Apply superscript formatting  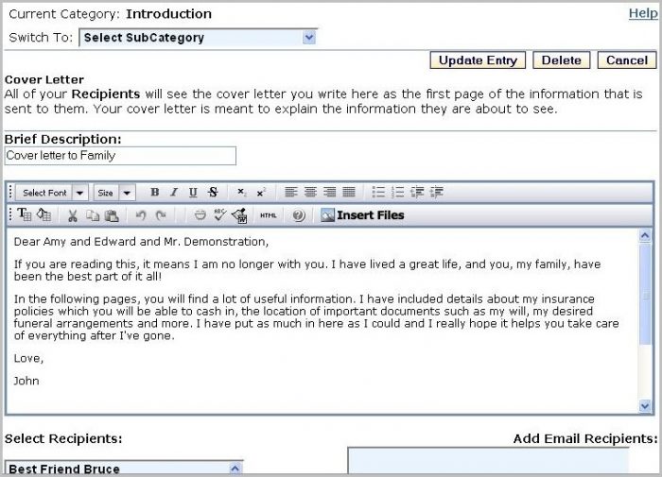[x=261, y=193]
